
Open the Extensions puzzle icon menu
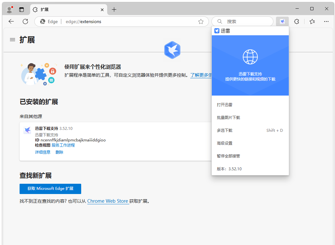(297, 21)
